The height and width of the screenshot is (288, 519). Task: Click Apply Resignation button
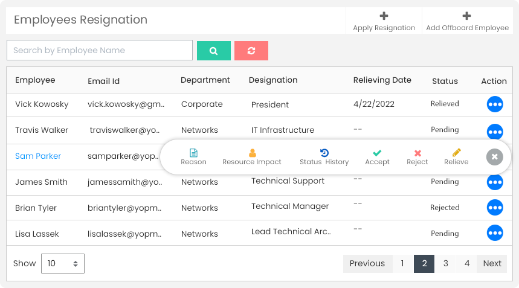[384, 21]
